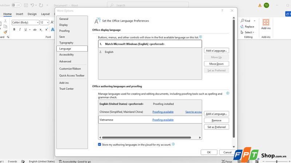The height and width of the screenshot is (163, 291).
Task: Open Trust Center in Word Options
Action: [72, 89]
